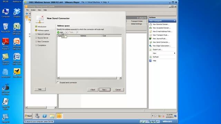Screen dimensions: 221x124
Task: Click the Type column header
Action: tap(68, 36)
